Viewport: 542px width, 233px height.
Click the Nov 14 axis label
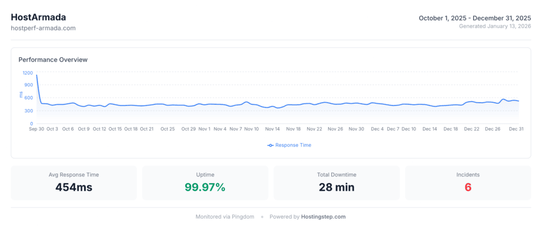(x=273, y=129)
